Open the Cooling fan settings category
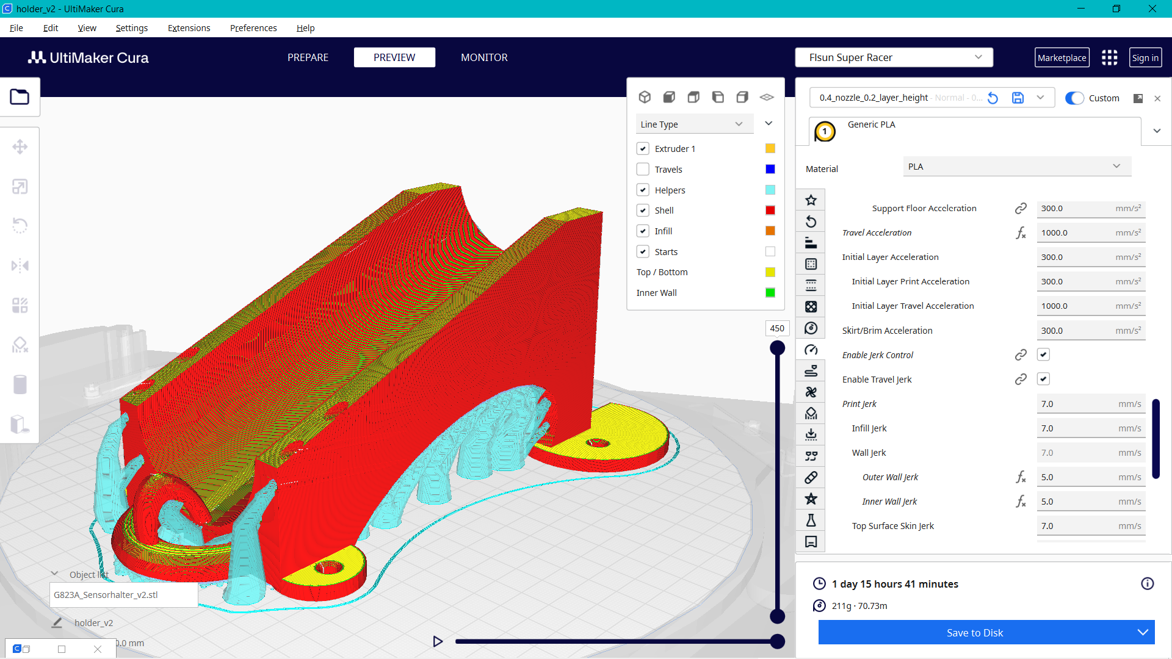The image size is (1172, 659). pyautogui.click(x=811, y=392)
